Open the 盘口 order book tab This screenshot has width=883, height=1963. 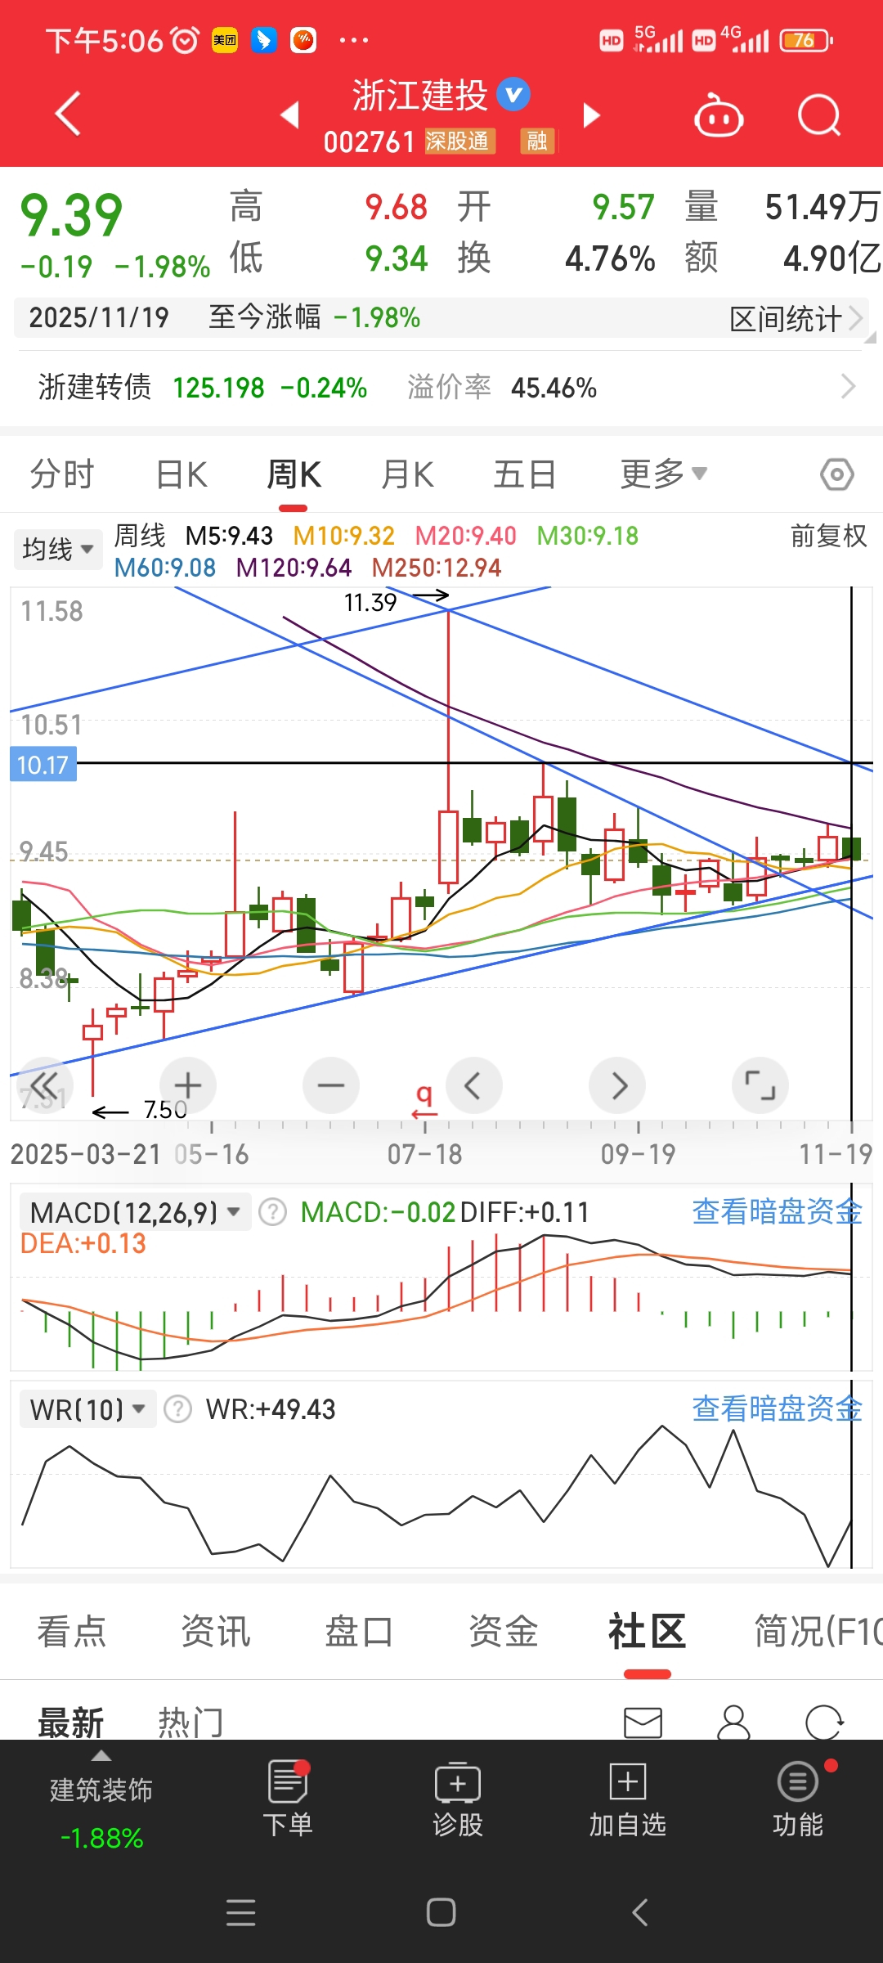(360, 1631)
